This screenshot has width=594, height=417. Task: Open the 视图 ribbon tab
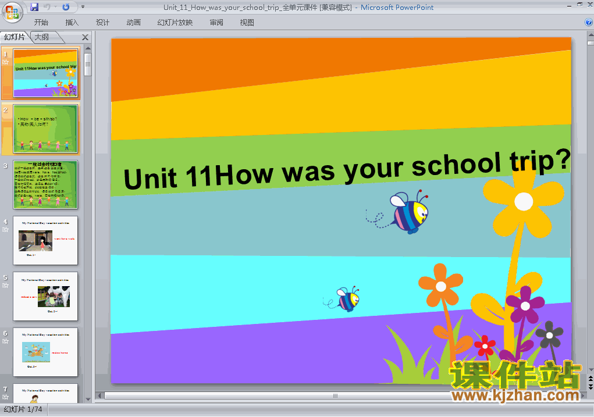click(x=247, y=23)
